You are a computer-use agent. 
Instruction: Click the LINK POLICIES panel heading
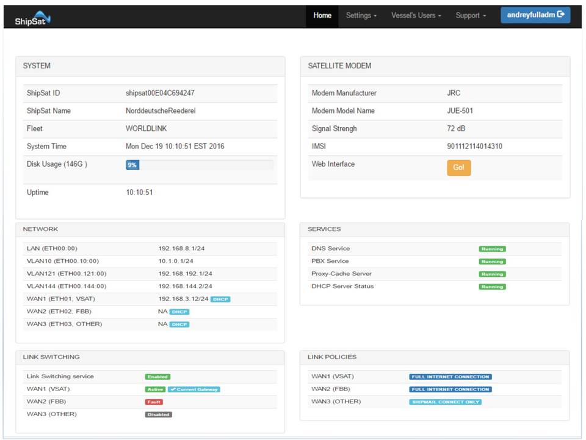point(332,357)
